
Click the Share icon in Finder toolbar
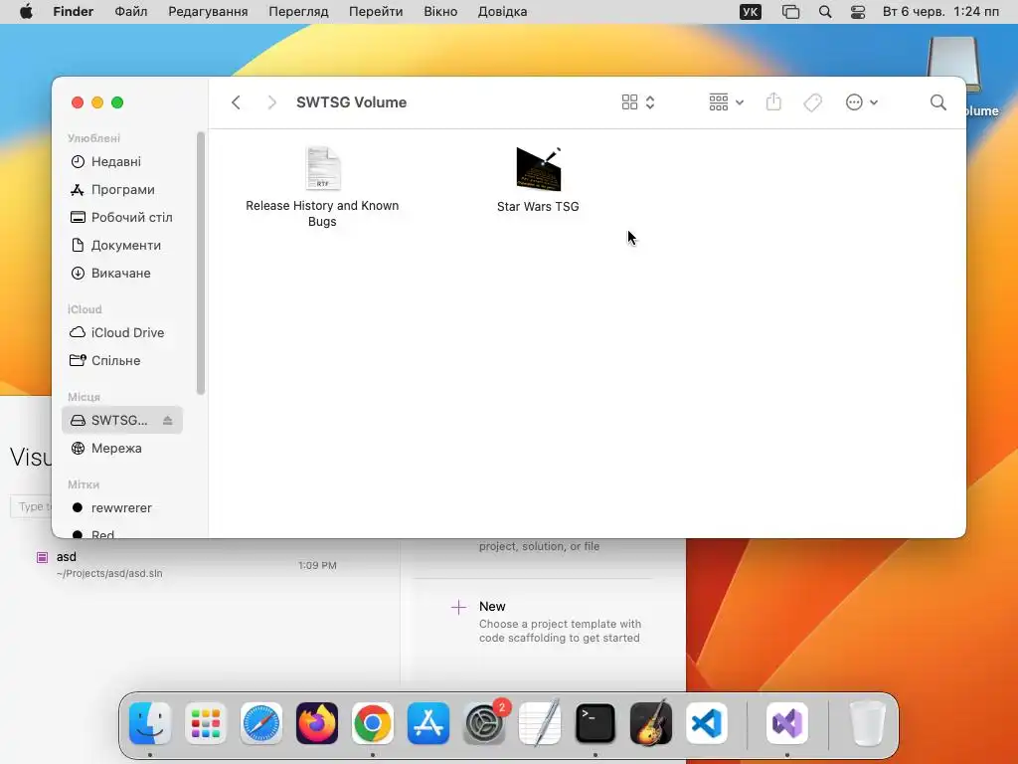click(773, 102)
